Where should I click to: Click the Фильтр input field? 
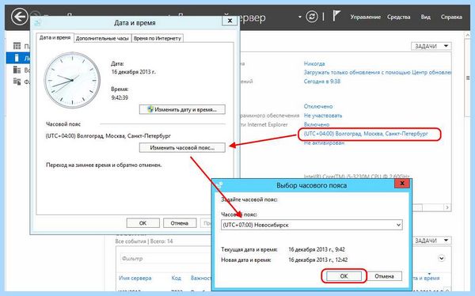166,259
